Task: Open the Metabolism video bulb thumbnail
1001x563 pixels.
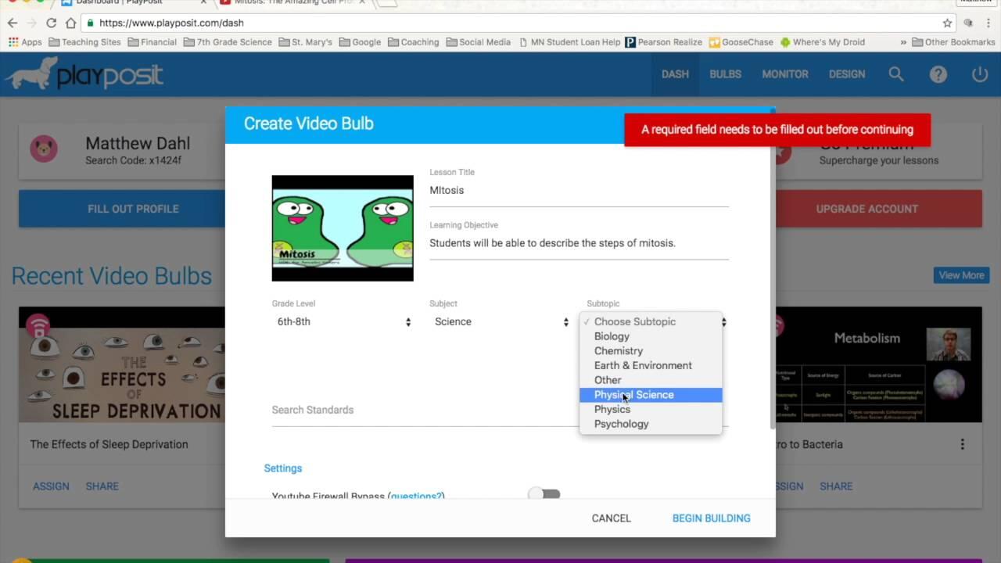Action: tap(879, 364)
